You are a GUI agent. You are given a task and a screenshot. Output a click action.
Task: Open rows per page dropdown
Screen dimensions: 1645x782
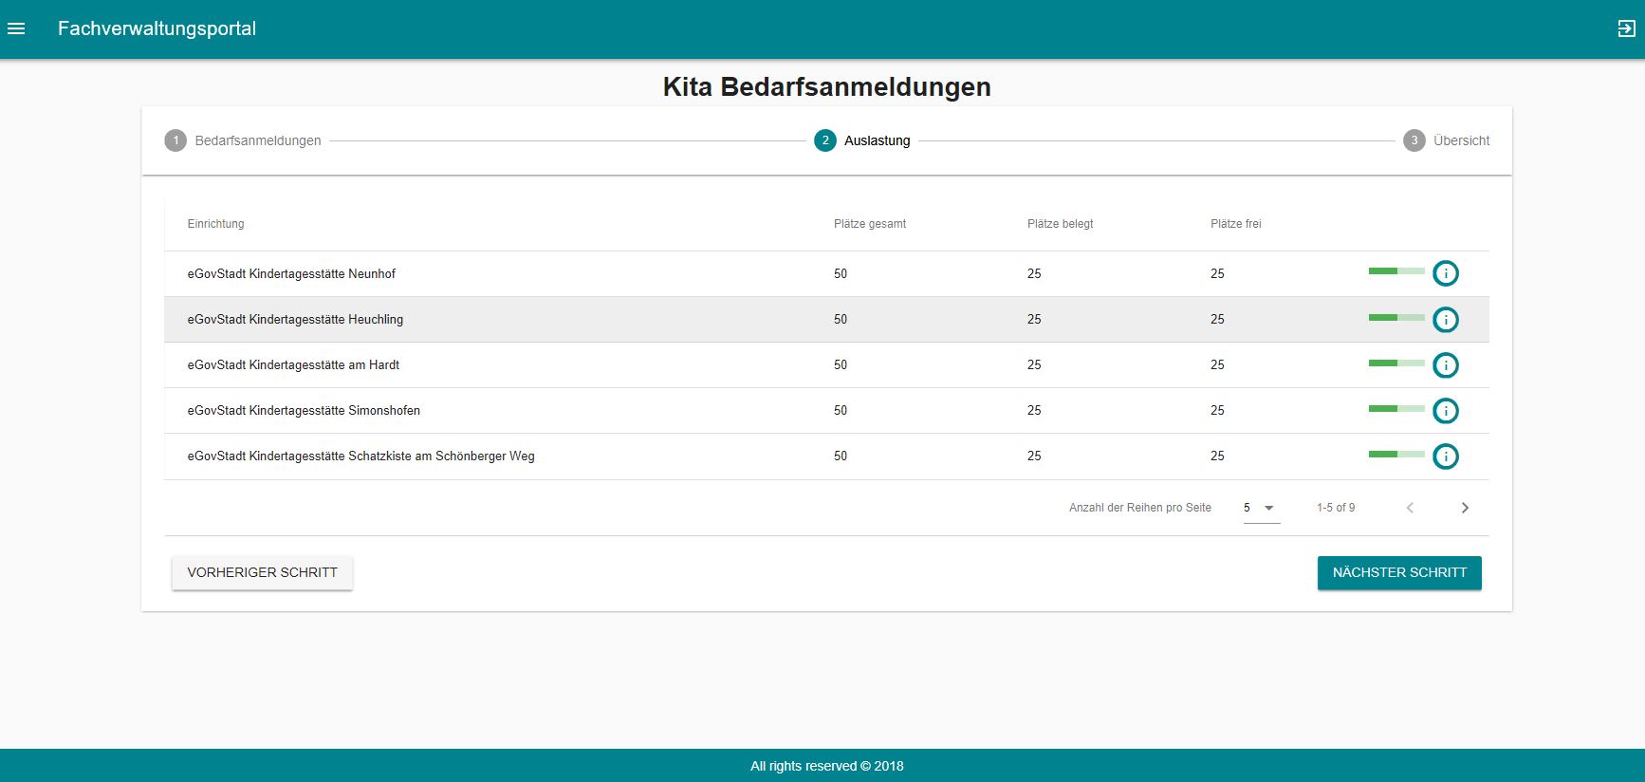pos(1261,508)
